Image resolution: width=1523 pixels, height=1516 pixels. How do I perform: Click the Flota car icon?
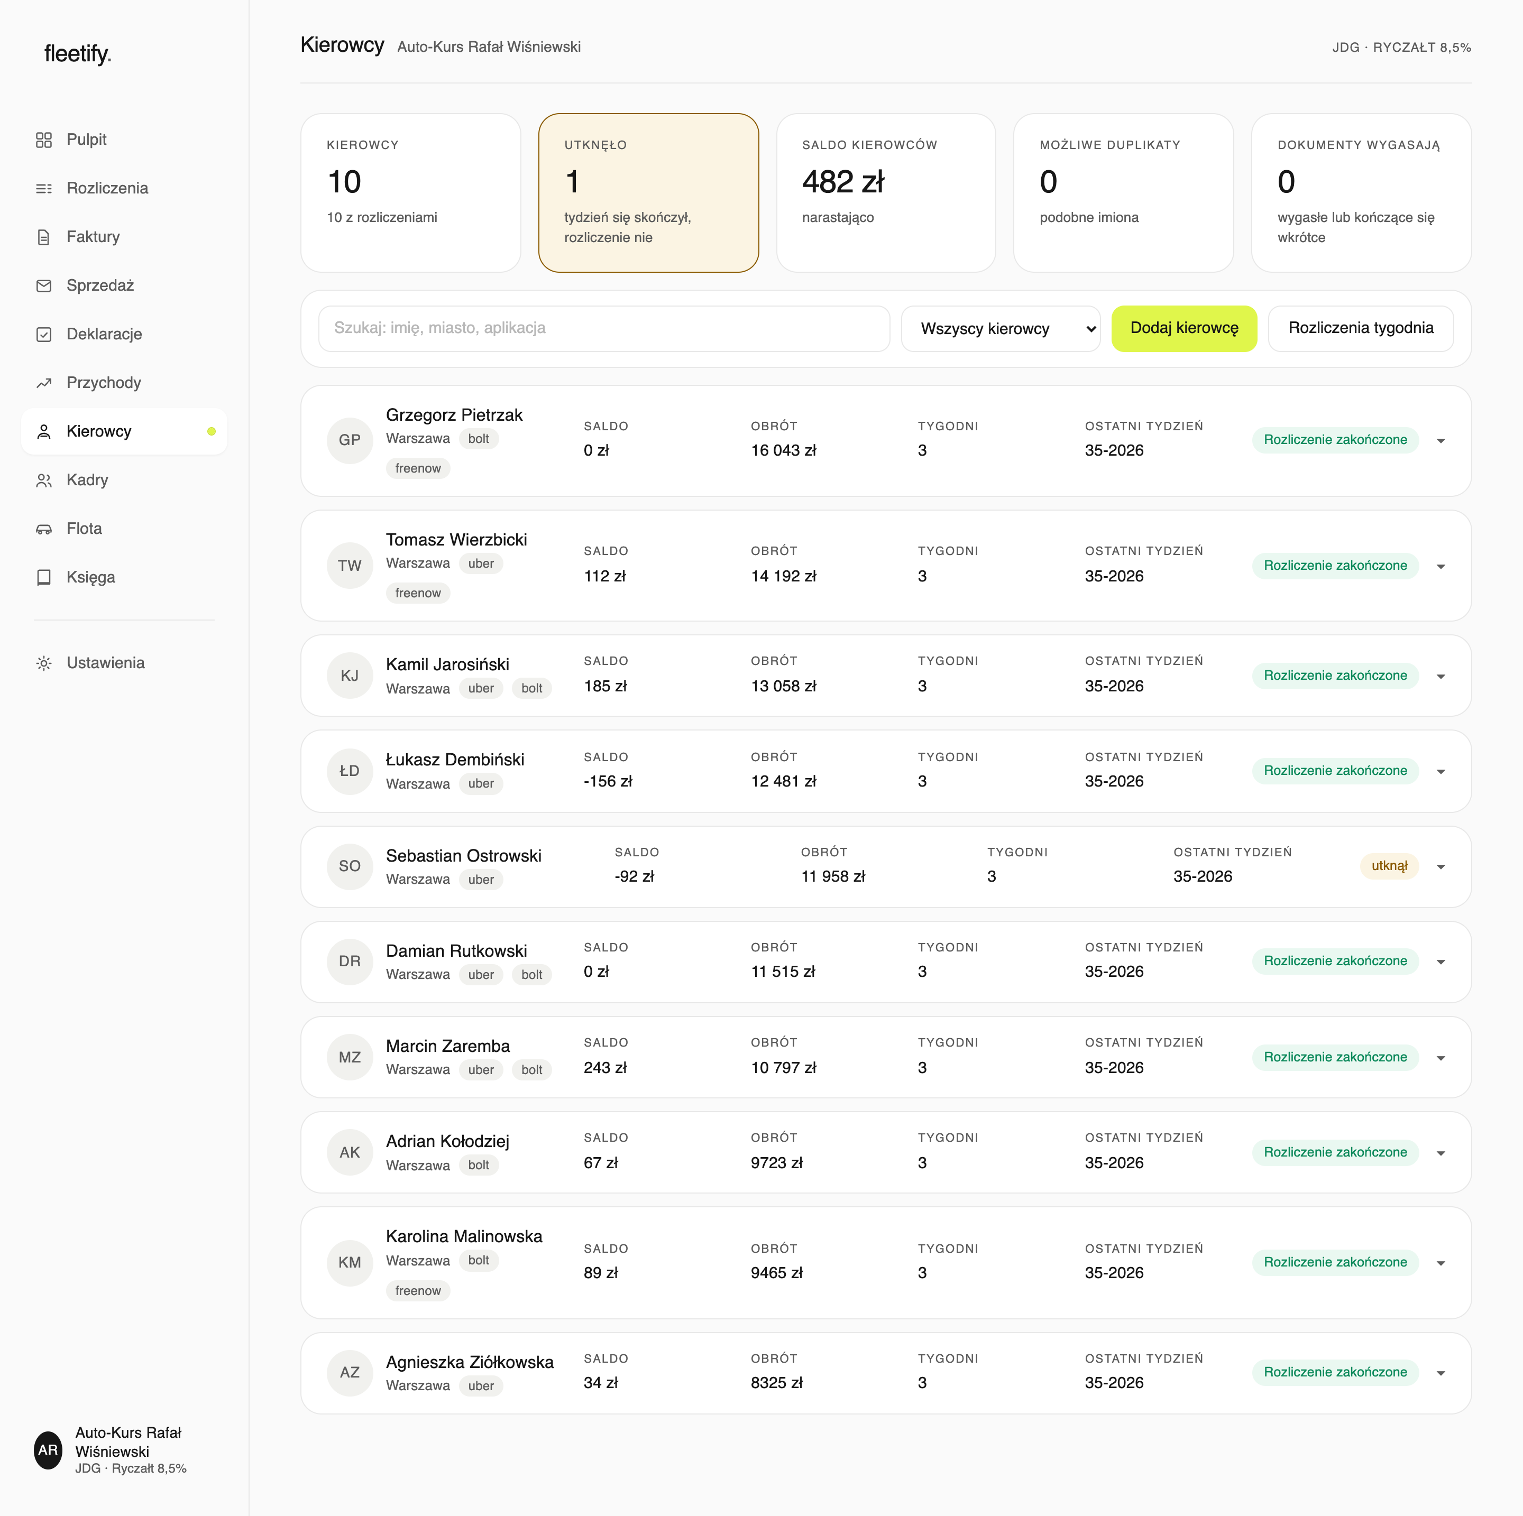point(44,529)
